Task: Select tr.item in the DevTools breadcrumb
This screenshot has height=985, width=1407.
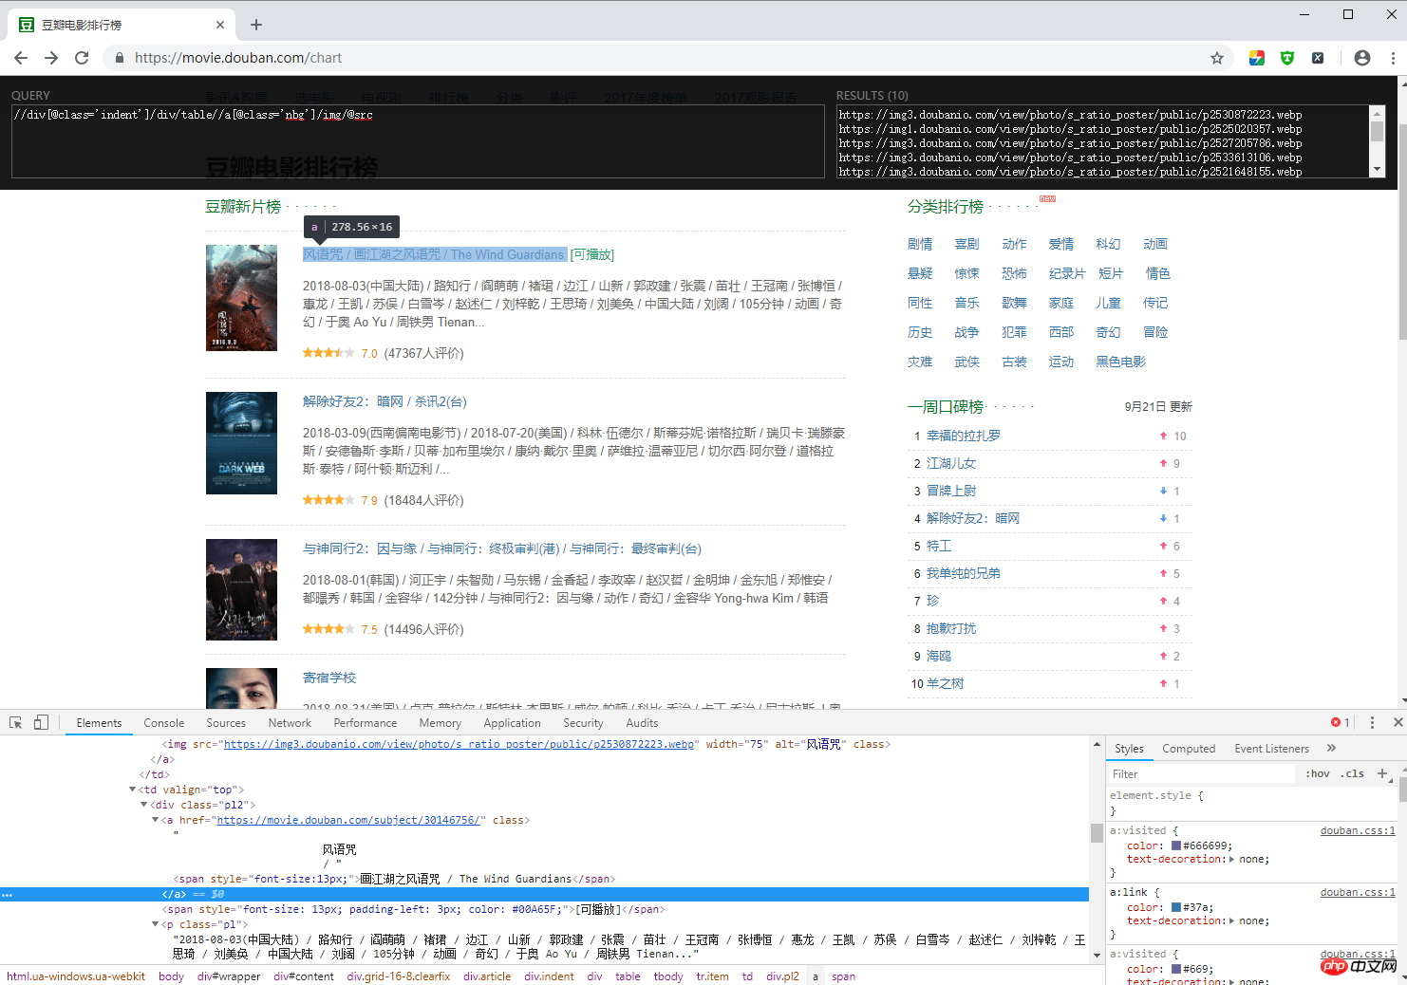Action: 712,976
